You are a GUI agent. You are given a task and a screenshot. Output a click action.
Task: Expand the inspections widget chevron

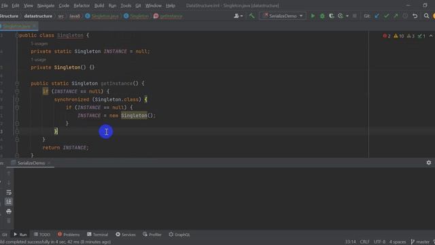(430, 36)
